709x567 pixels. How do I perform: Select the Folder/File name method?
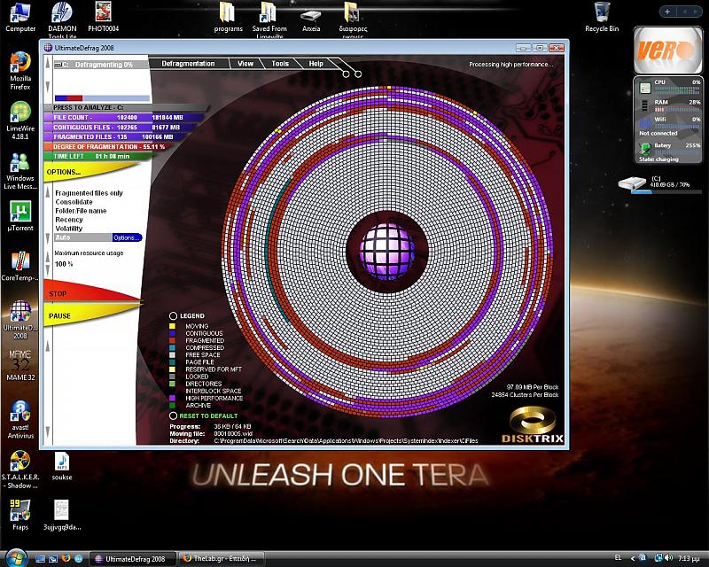point(81,211)
